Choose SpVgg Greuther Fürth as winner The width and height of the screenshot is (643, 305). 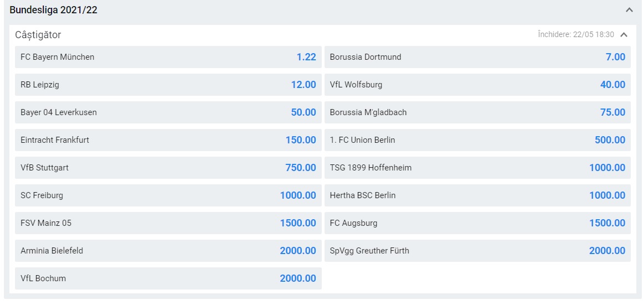pos(477,251)
